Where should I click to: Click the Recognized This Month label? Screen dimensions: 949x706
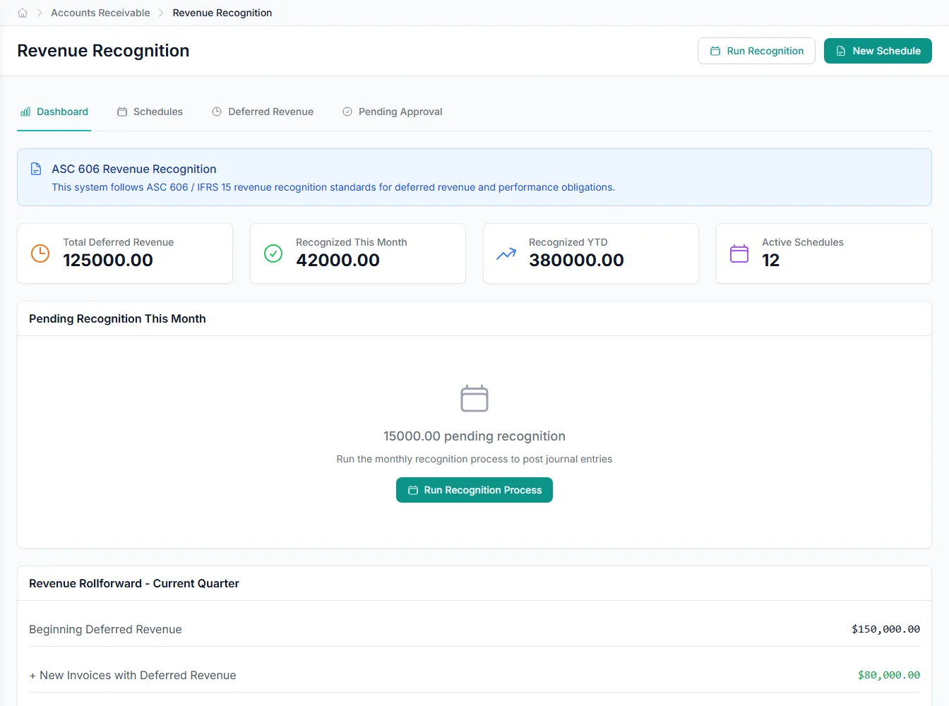pos(352,242)
